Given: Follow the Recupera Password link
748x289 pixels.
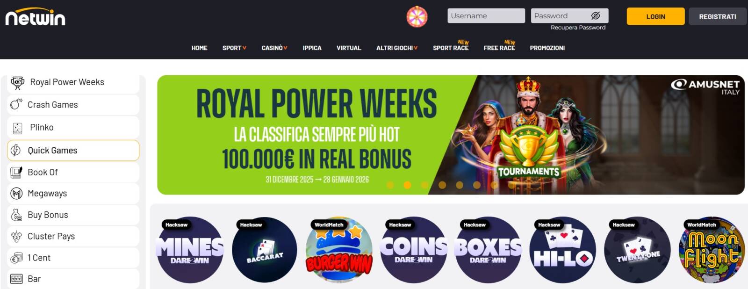Looking at the screenshot, I should [x=578, y=28].
